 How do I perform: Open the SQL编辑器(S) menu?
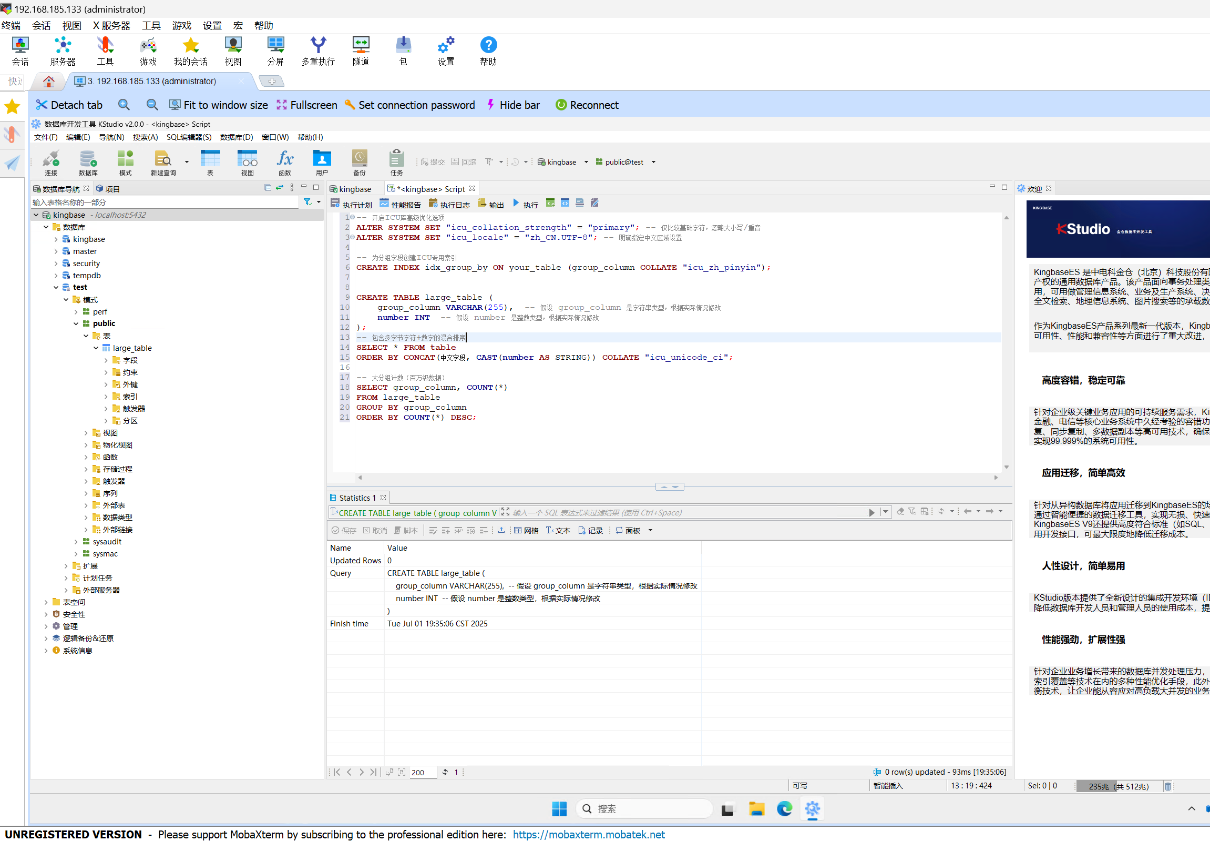click(189, 137)
